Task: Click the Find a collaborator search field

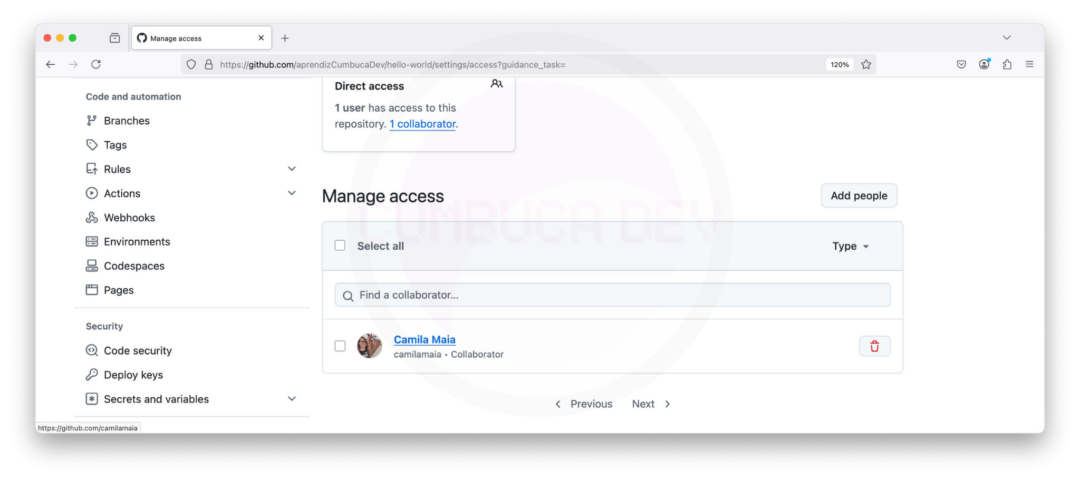Action: tap(612, 295)
